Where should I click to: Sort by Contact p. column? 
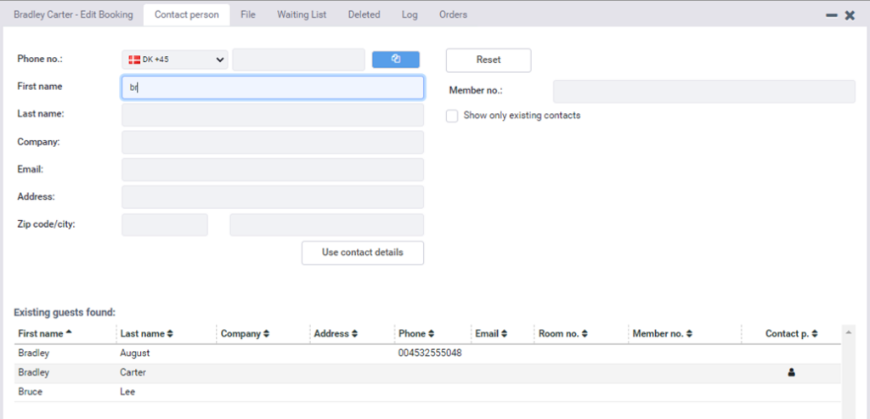tap(791, 333)
